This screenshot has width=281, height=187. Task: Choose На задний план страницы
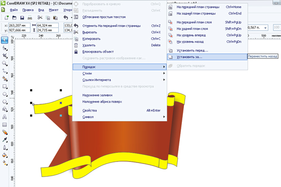point(207,13)
